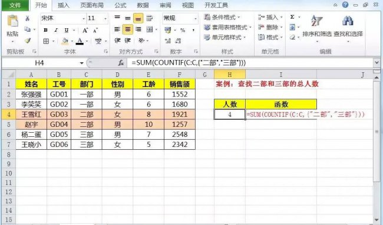Toggle bottom vertical alignment
The height and width of the screenshot is (225, 383).
pyautogui.click(x=138, y=19)
